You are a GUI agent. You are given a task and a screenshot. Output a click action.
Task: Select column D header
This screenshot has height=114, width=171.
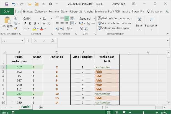click(x=82, y=52)
